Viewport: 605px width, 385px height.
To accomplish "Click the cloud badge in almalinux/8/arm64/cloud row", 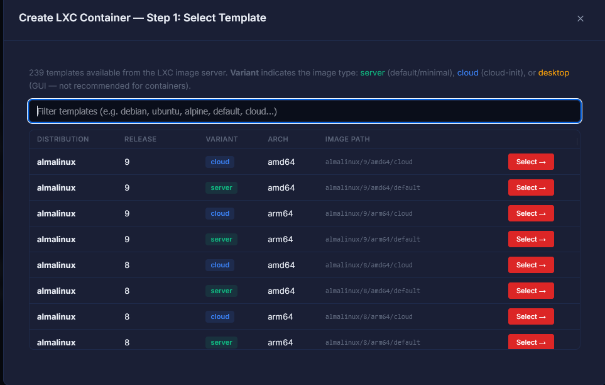I will (x=220, y=316).
